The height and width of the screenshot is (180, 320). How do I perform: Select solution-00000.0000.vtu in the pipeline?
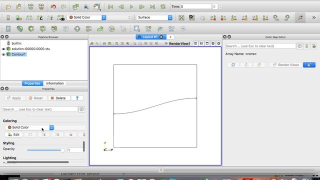31,49
